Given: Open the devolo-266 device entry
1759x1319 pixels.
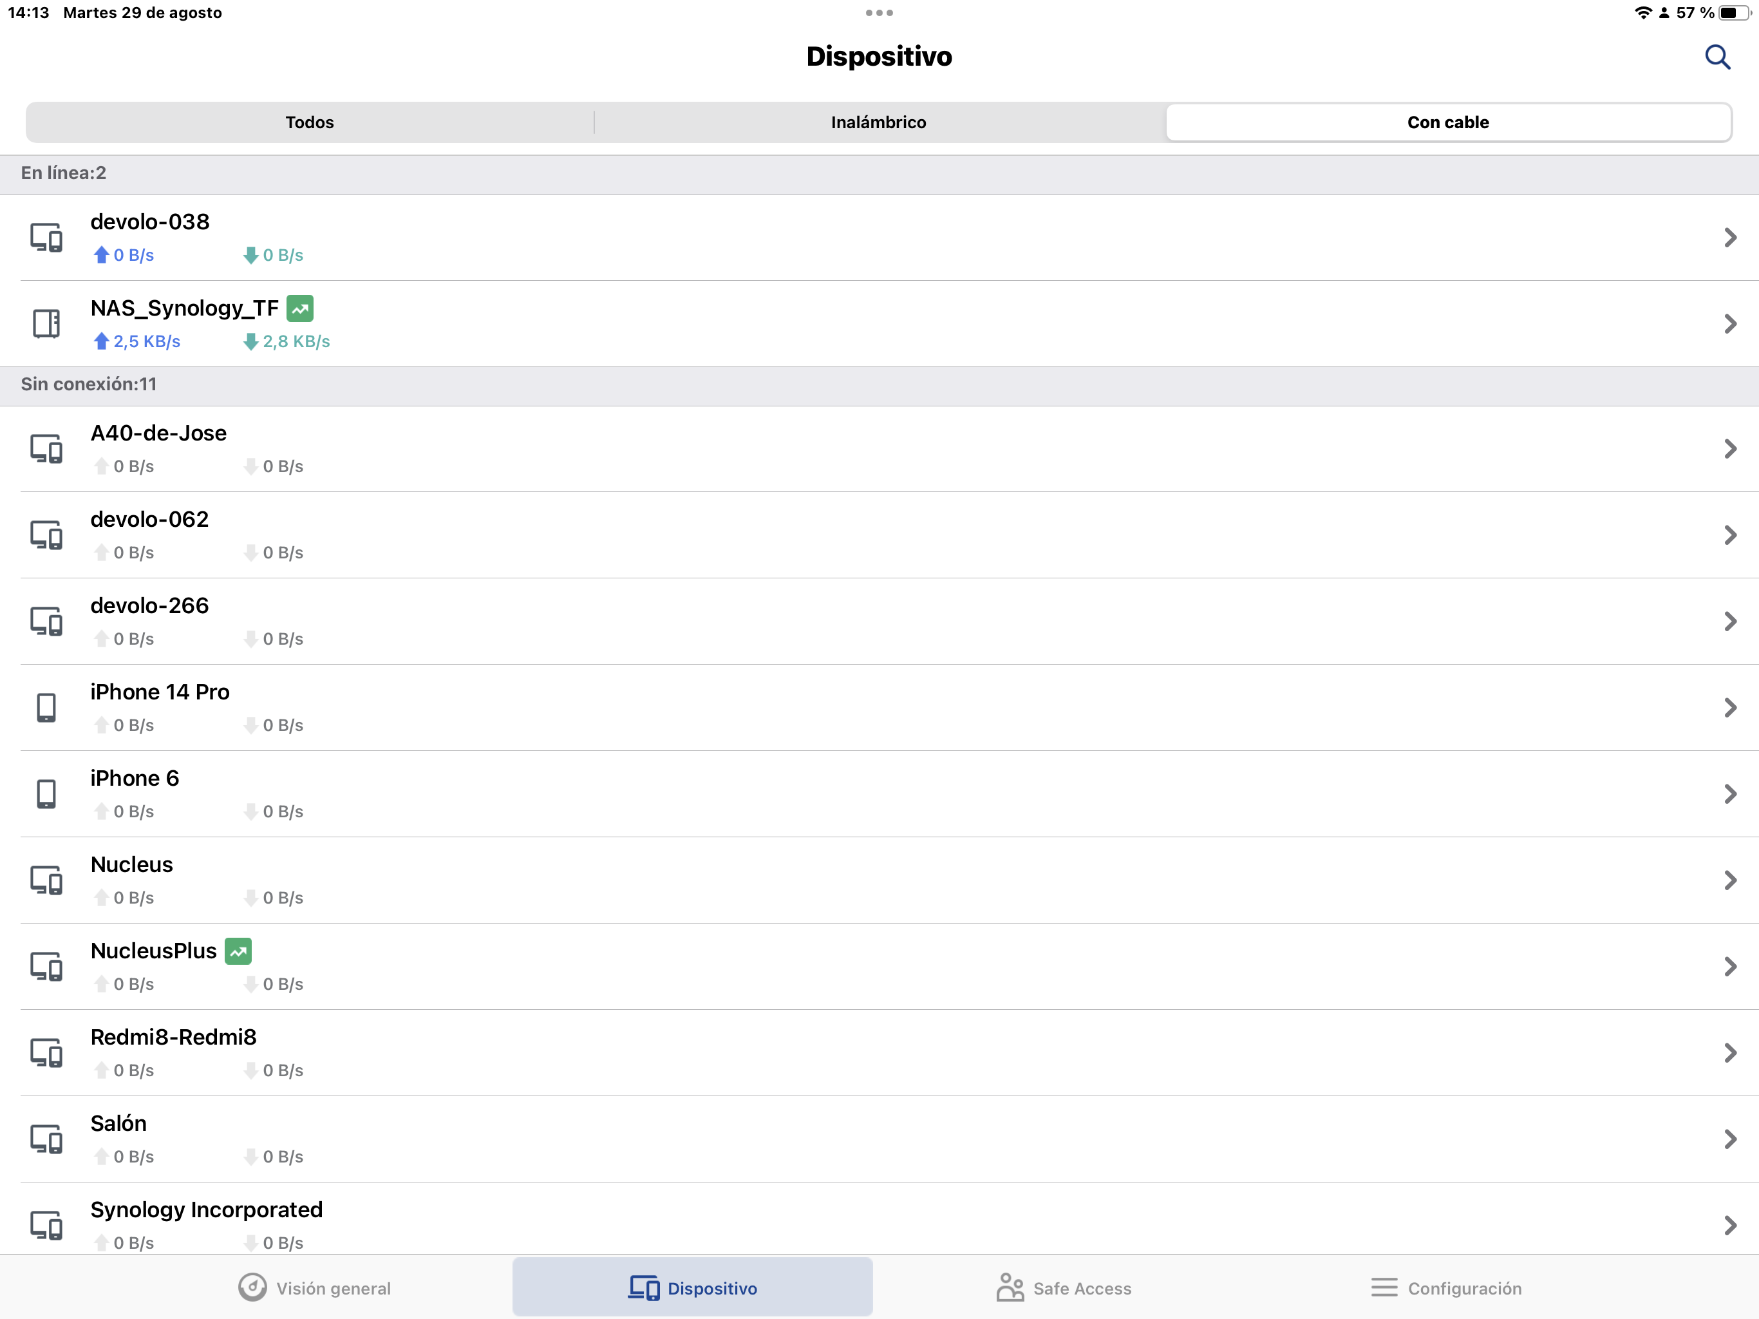Looking at the screenshot, I should point(875,620).
